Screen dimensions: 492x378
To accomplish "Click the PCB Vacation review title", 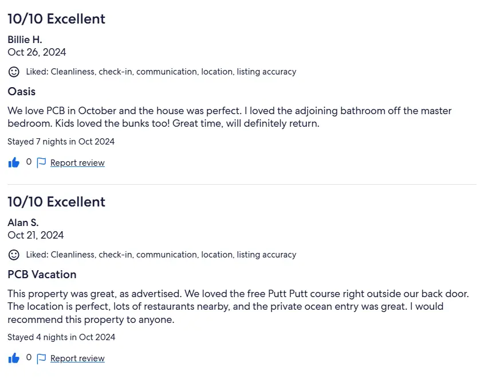I will tap(42, 274).
